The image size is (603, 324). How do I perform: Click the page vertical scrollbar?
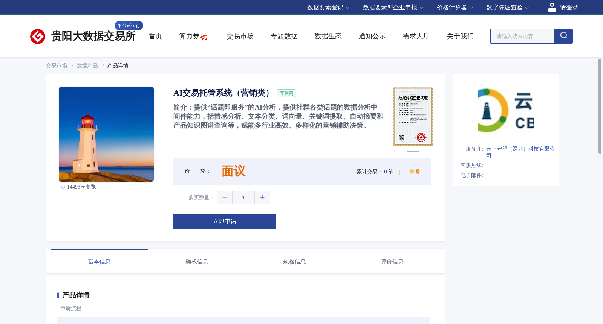600,106
